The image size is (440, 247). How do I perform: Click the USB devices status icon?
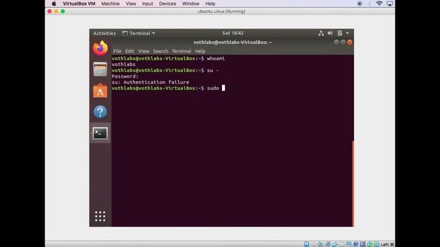tap(335, 244)
